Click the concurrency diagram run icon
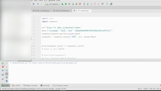This screenshot has width=161, height=91. pyautogui.click(x=76, y=4)
